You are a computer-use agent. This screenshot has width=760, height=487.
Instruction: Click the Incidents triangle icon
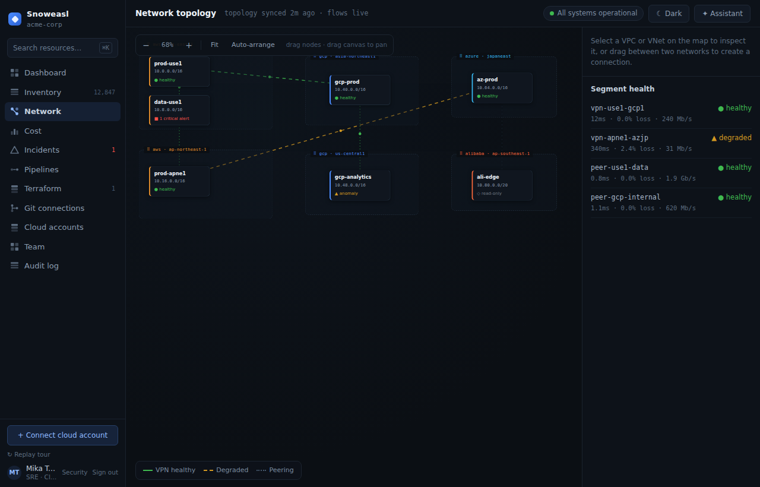click(x=15, y=150)
